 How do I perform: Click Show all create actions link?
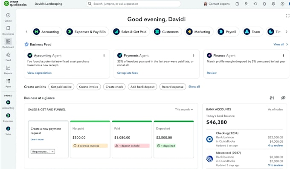(194, 87)
